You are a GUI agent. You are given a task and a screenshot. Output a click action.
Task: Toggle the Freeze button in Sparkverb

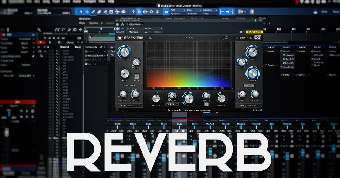137,76
